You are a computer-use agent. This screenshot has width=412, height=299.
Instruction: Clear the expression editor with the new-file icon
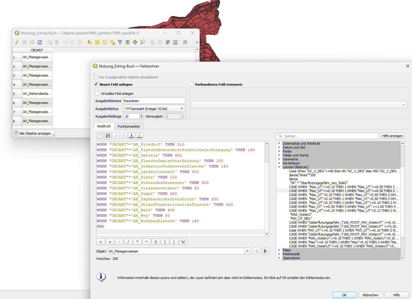click(x=100, y=136)
